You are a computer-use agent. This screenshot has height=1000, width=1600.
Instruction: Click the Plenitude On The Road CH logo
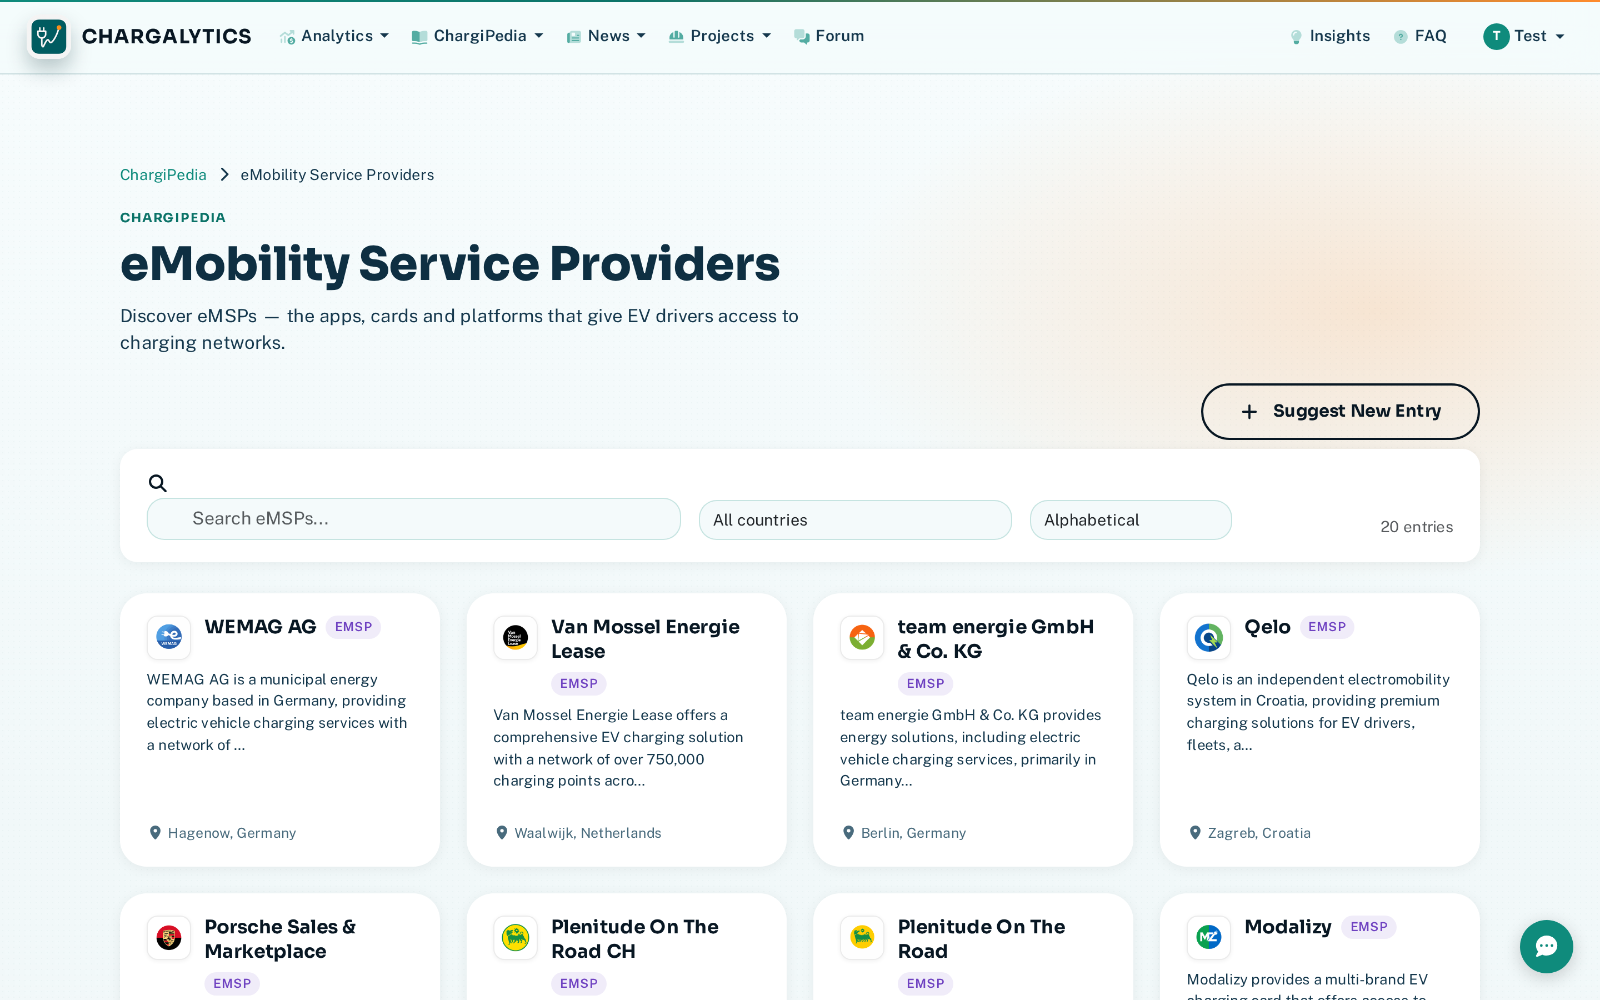[515, 937]
